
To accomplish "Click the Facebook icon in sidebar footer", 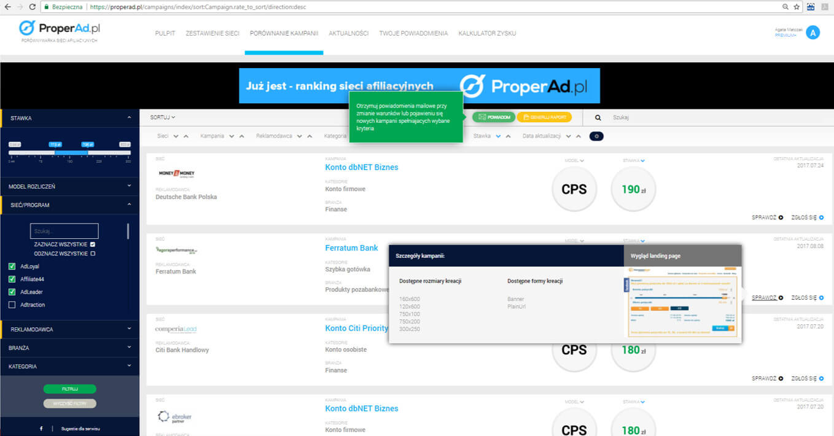I will coord(41,429).
